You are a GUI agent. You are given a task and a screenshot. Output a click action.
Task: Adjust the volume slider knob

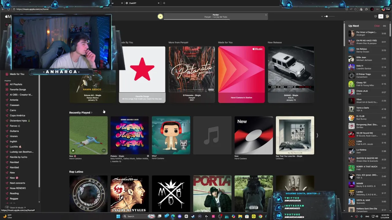326,16
